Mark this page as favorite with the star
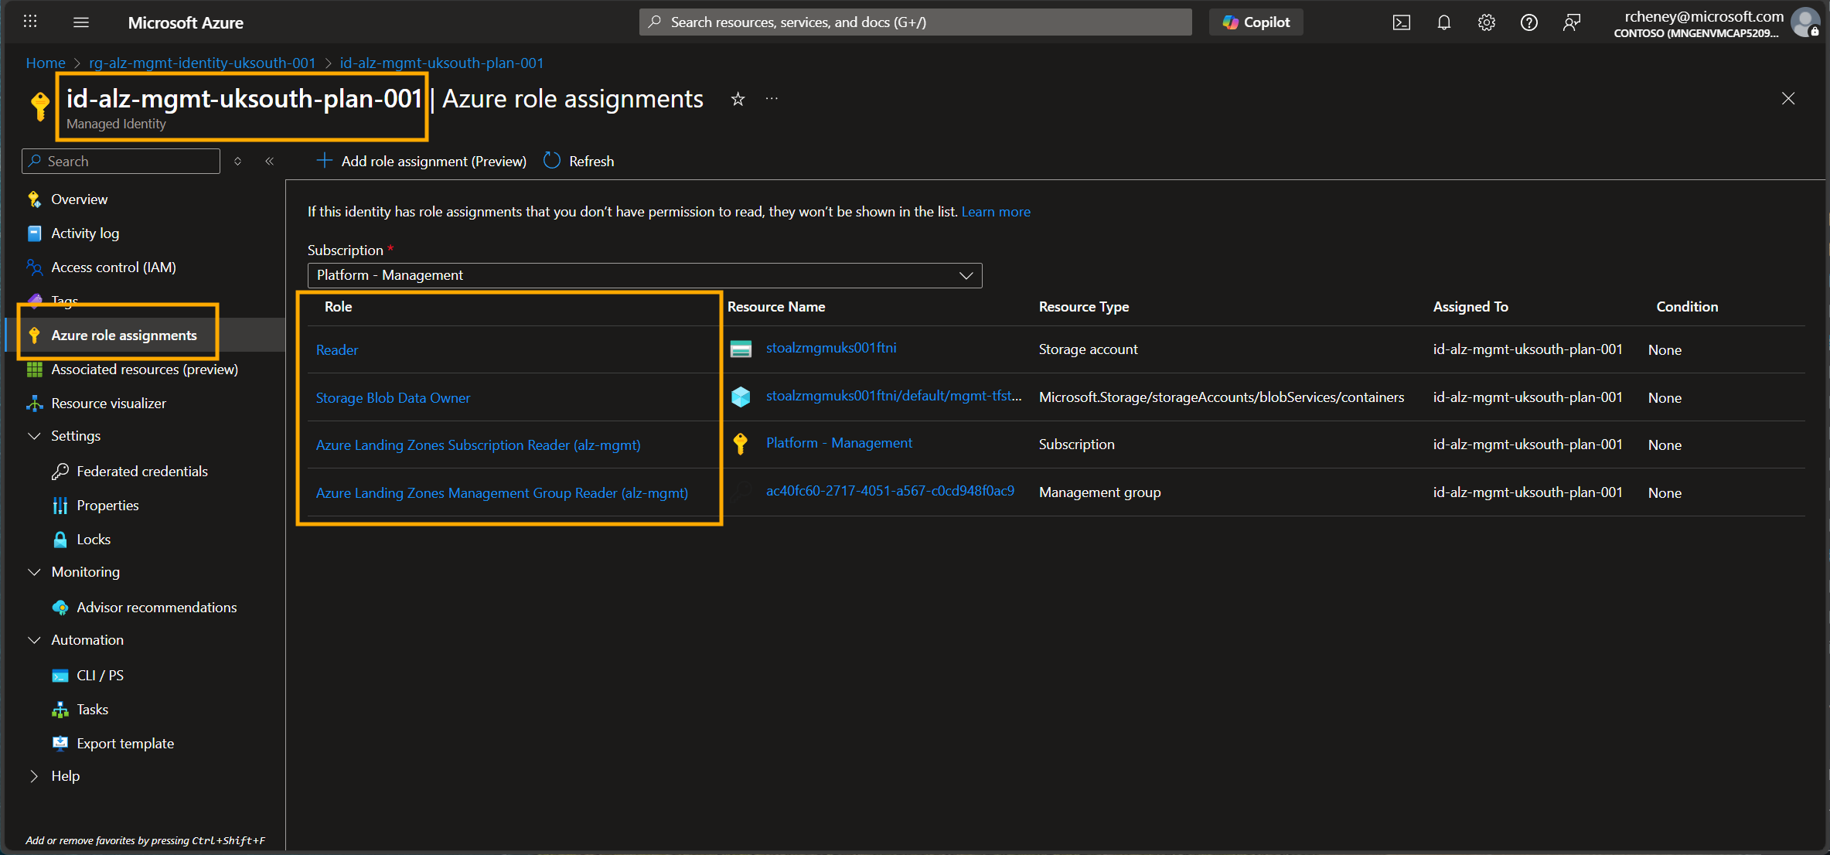The width and height of the screenshot is (1830, 855). (x=737, y=99)
